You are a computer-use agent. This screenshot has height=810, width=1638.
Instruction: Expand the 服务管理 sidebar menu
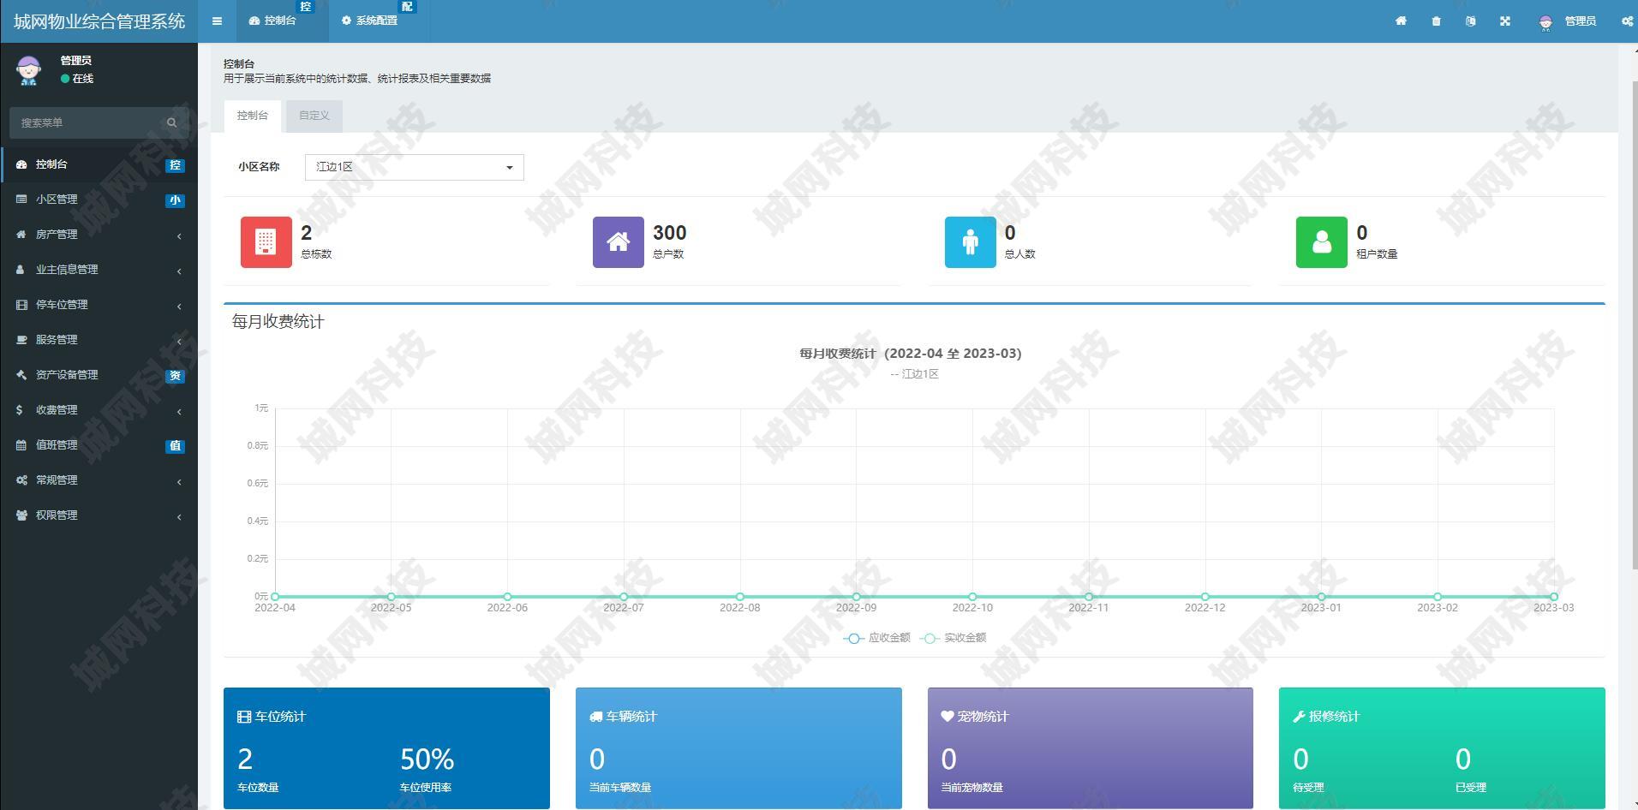(x=99, y=340)
